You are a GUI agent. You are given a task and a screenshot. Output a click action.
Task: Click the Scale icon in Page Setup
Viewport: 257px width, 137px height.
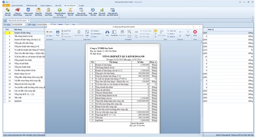87,33
